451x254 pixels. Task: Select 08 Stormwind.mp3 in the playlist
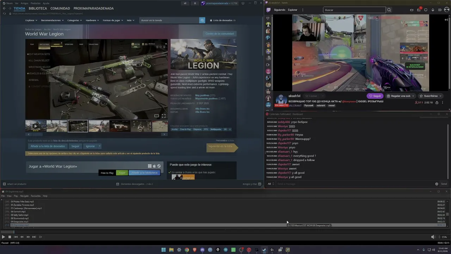pos(20,218)
